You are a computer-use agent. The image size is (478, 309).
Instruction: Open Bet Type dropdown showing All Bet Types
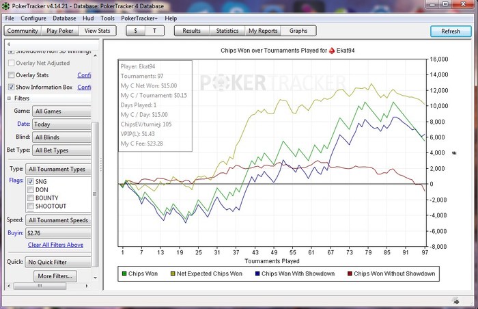[x=61, y=150]
